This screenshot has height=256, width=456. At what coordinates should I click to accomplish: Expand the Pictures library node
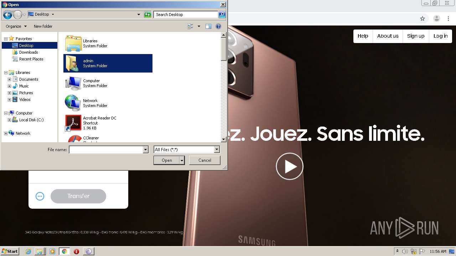[9, 93]
